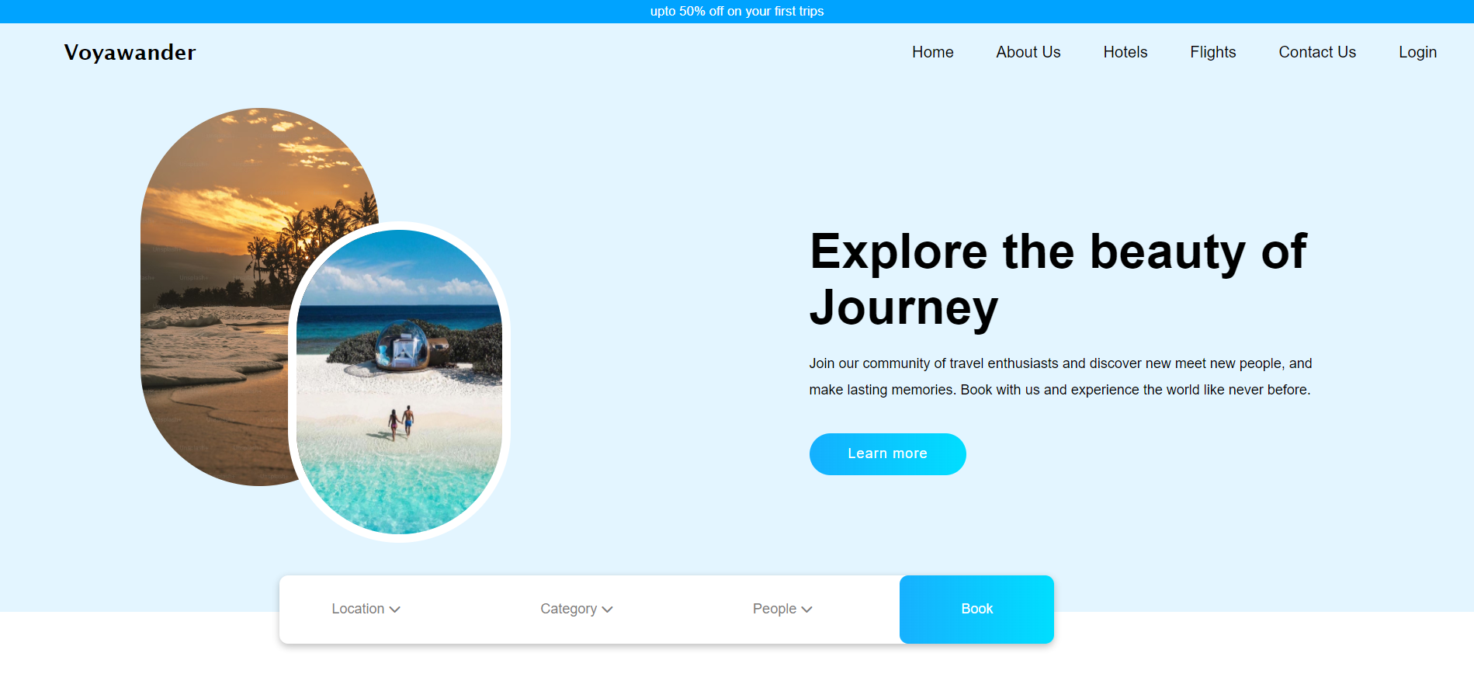Click the turquoise beach couple image
1474x674 pixels.
[399, 382]
